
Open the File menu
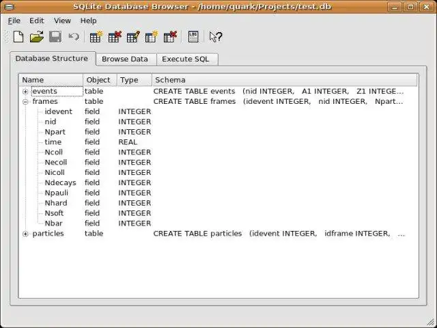(x=14, y=20)
